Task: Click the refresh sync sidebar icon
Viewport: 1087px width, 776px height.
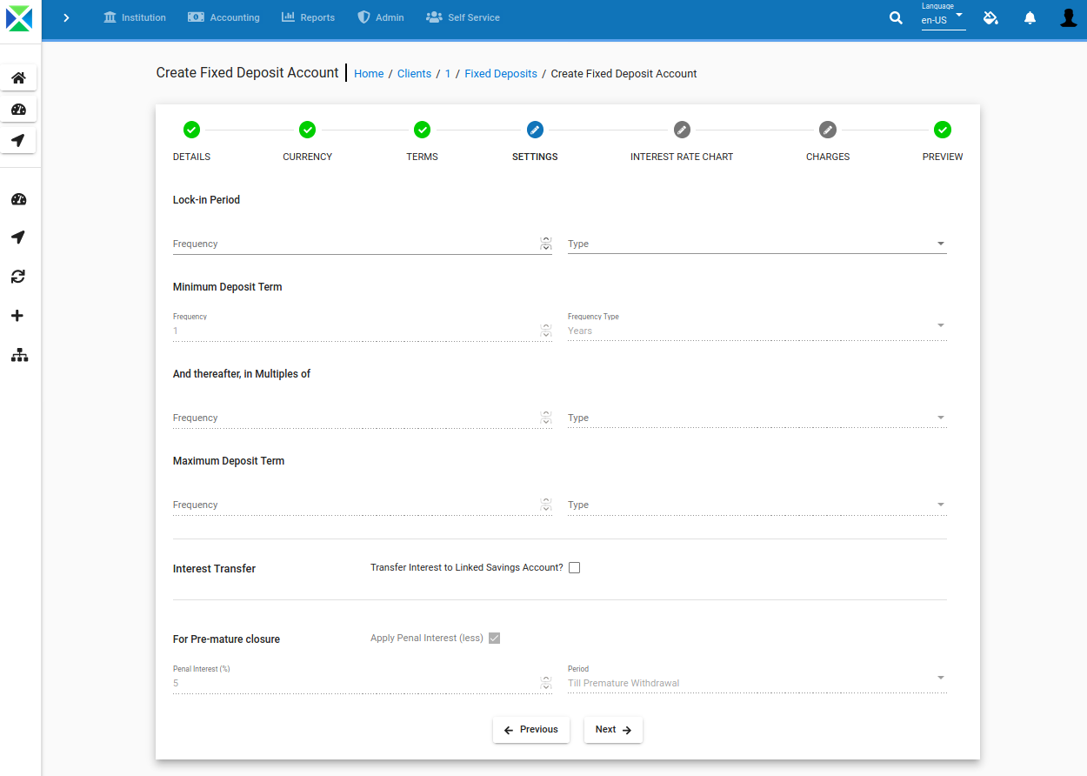Action: 18,277
